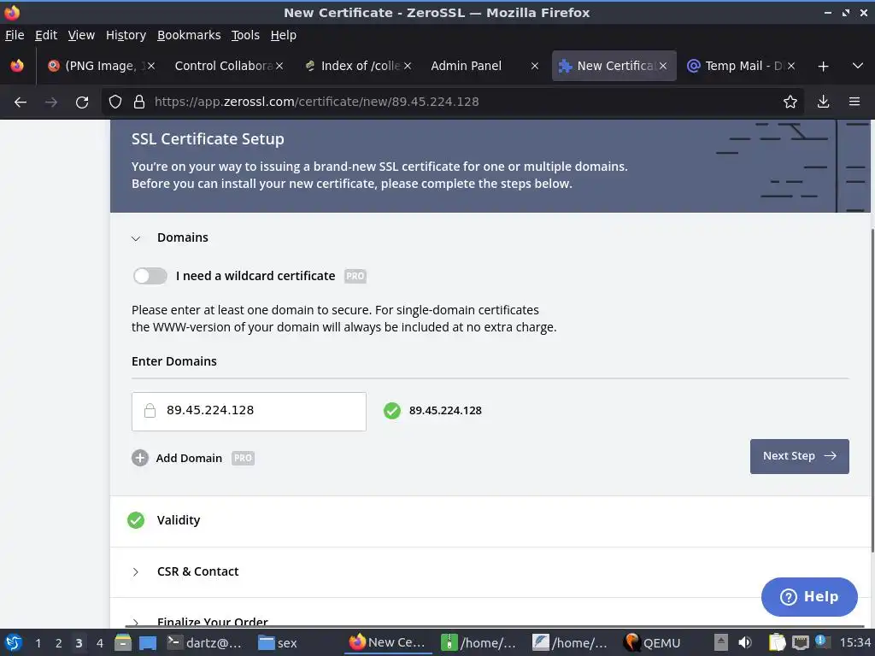Open the start menu icon
Image resolution: width=875 pixels, height=656 pixels.
(x=14, y=643)
